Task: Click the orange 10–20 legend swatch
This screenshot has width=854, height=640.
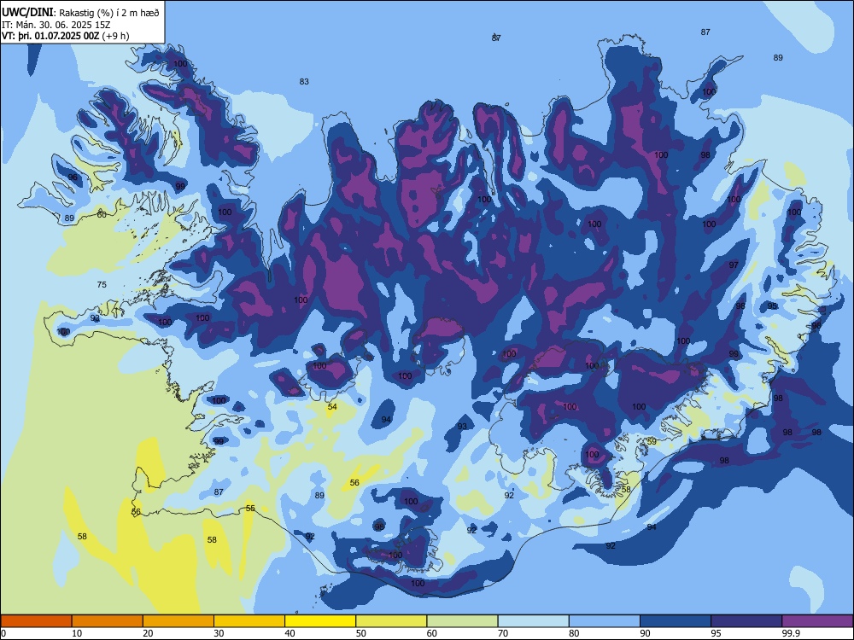Action: tap(108, 621)
